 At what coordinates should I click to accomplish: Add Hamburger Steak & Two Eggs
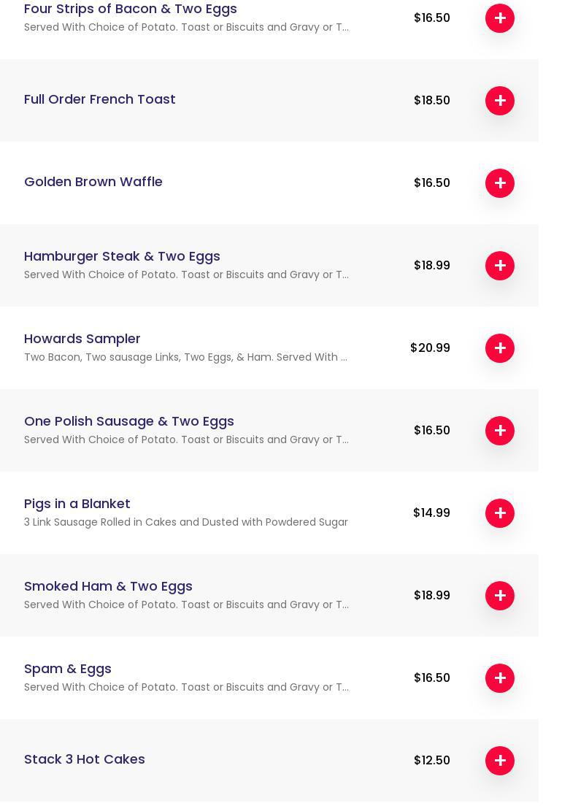click(500, 266)
